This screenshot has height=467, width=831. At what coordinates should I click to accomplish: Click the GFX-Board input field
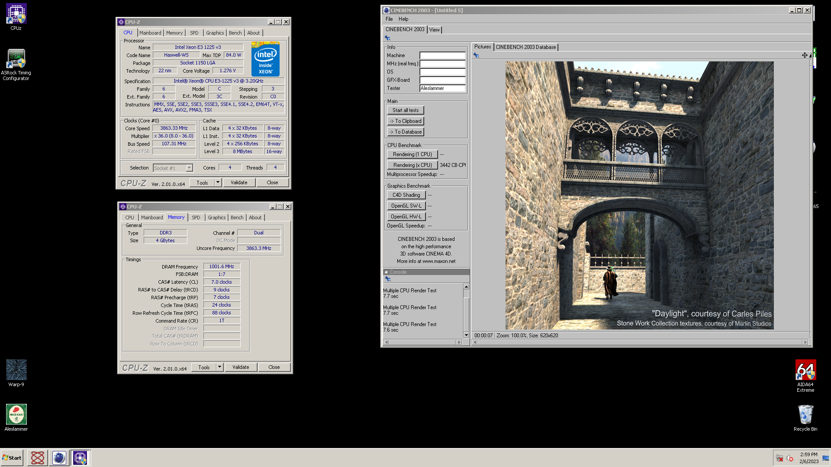coord(442,80)
